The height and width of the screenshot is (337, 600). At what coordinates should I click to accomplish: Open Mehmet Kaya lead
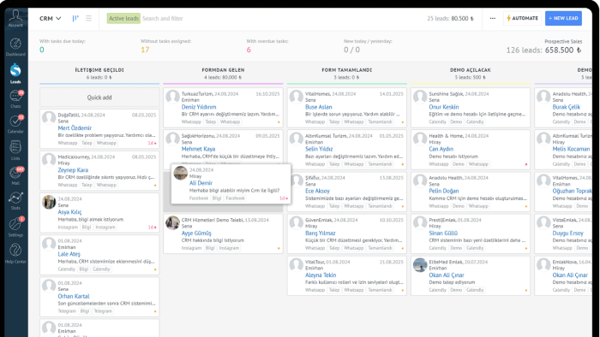(198, 149)
